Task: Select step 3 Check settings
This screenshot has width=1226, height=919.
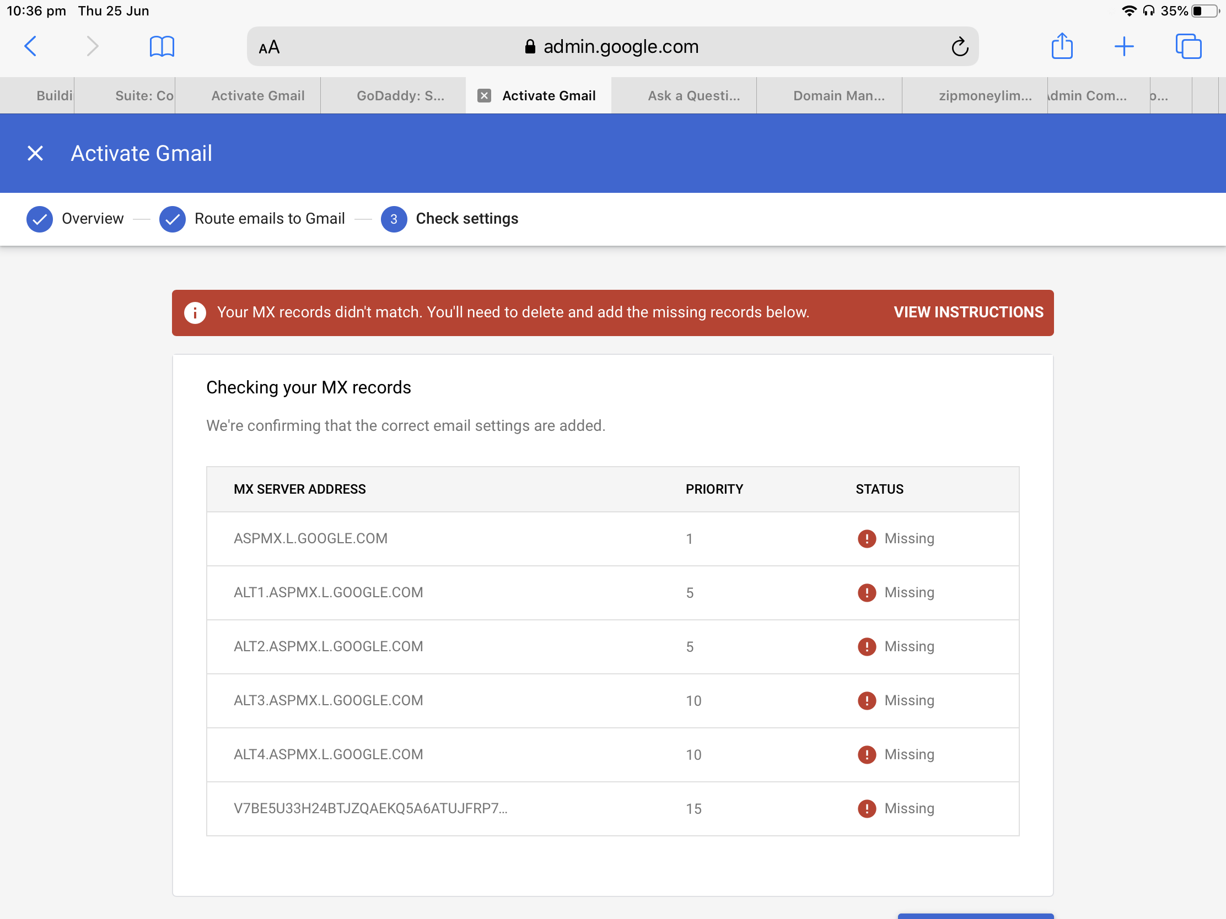Action: point(466,219)
